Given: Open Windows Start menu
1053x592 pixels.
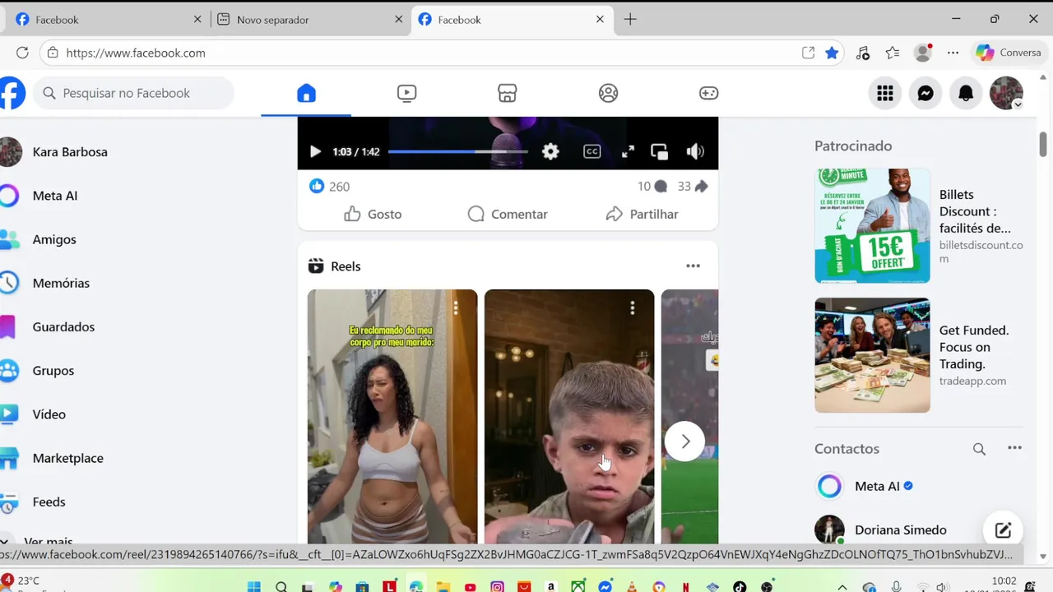Looking at the screenshot, I should click(x=254, y=587).
